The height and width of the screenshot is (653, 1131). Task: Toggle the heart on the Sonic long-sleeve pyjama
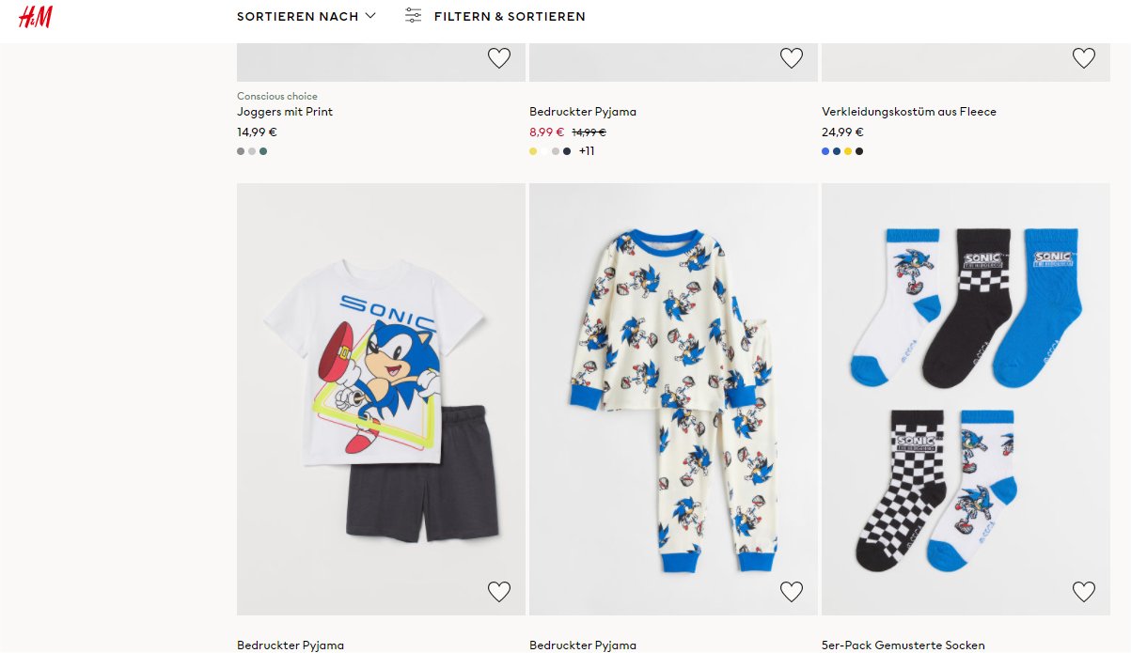792,591
